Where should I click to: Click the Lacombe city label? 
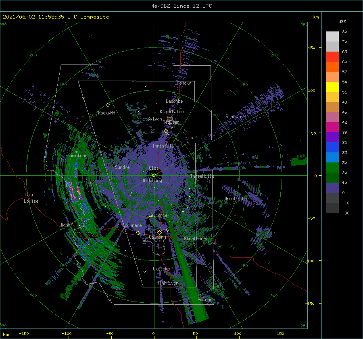coord(174,101)
